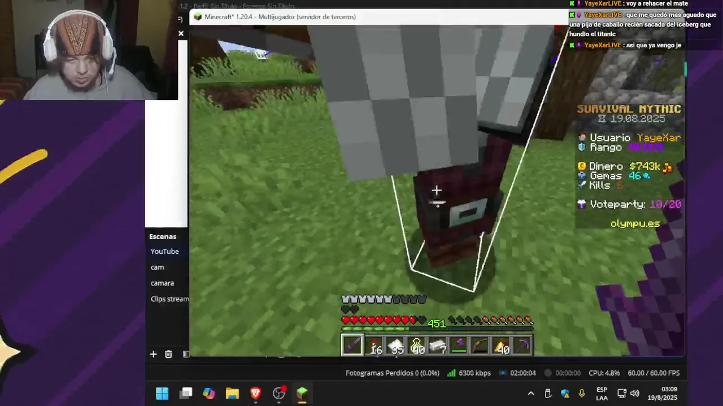The height and width of the screenshot is (406, 723).
Task: Click the Fotogramas Perdidos status text
Action: point(393,373)
